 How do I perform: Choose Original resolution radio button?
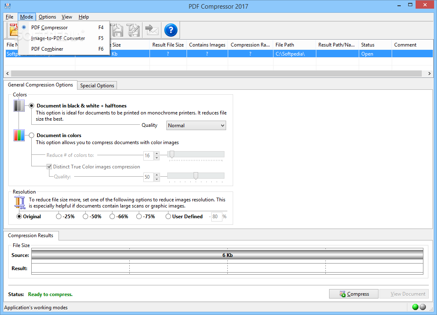pyautogui.click(x=19, y=217)
